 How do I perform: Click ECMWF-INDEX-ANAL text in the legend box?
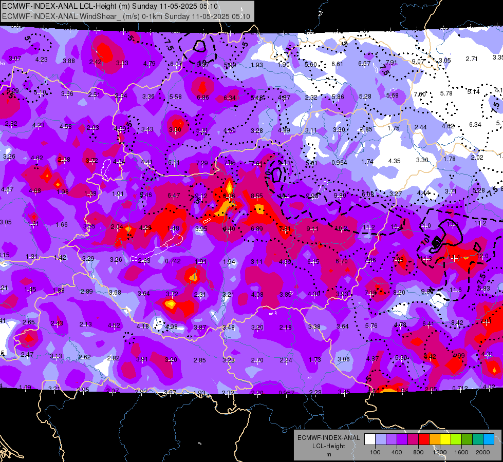pyautogui.click(x=328, y=438)
